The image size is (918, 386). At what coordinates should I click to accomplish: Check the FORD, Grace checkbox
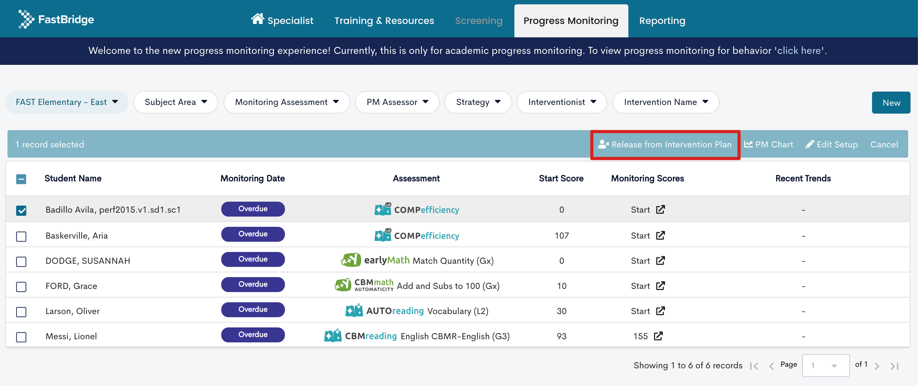[21, 287]
